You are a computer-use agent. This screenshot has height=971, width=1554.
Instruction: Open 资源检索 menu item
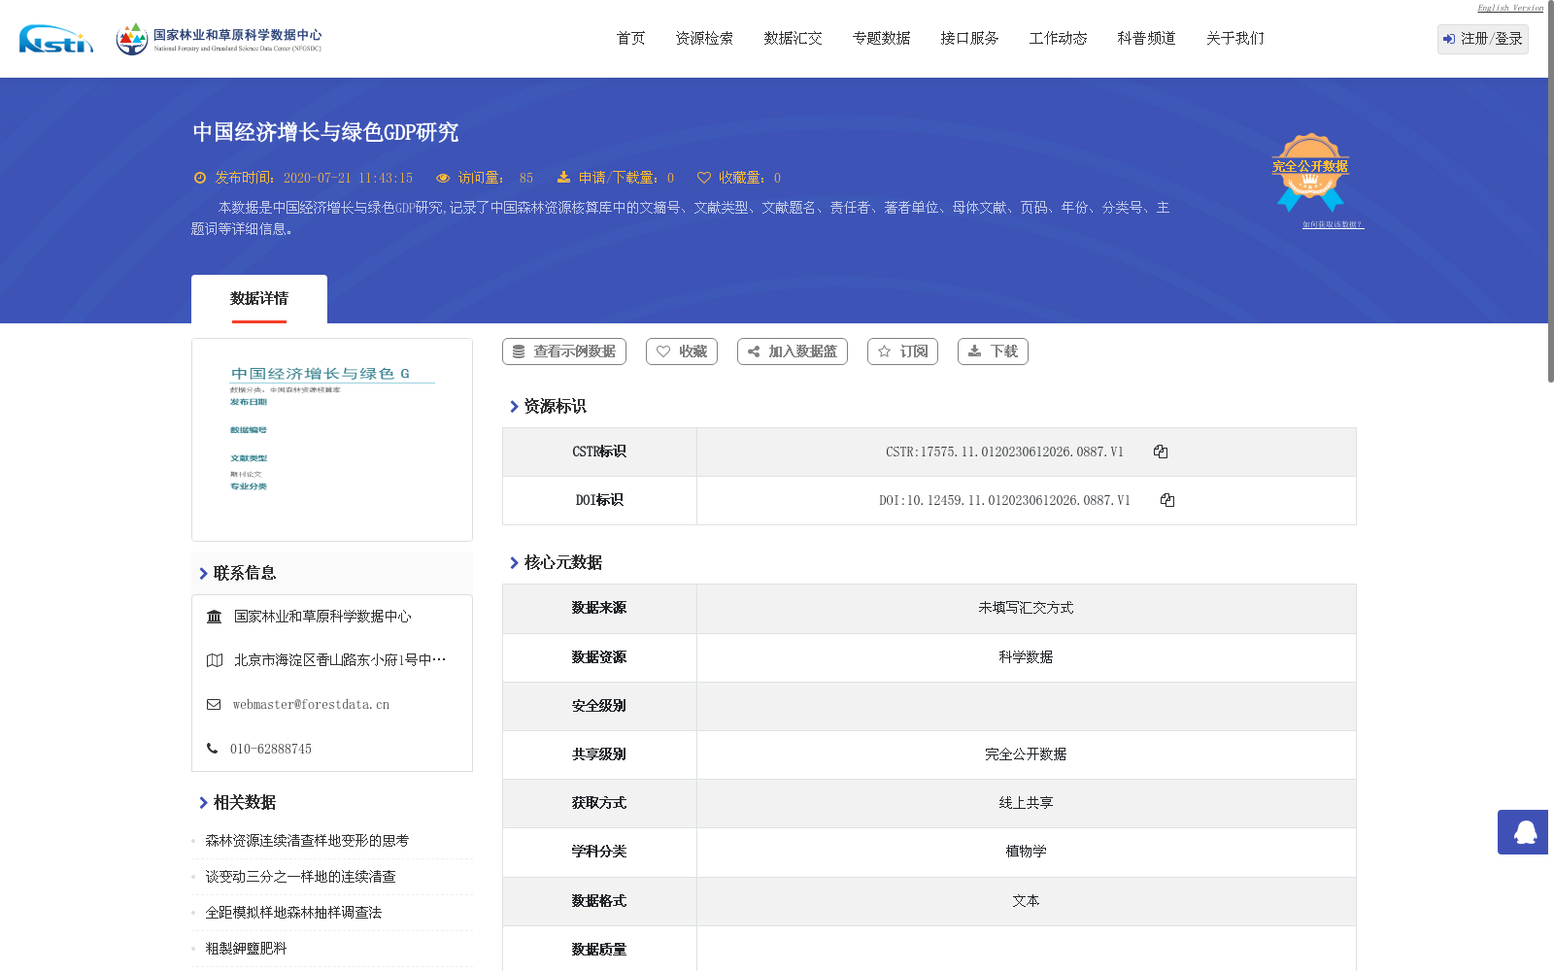705,39
